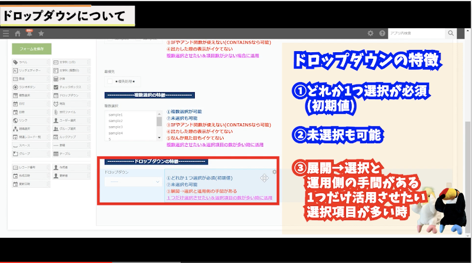
Task: Click the フォームを保存 button
Action: pos(31,49)
